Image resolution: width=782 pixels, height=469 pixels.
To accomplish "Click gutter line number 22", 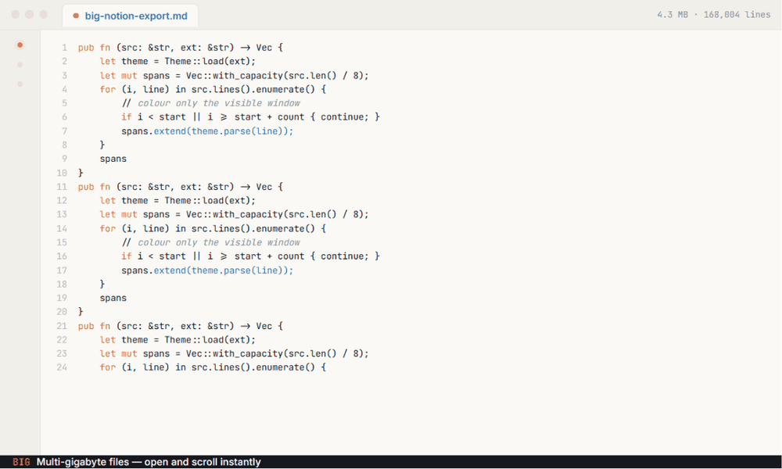I will pyautogui.click(x=62, y=339).
